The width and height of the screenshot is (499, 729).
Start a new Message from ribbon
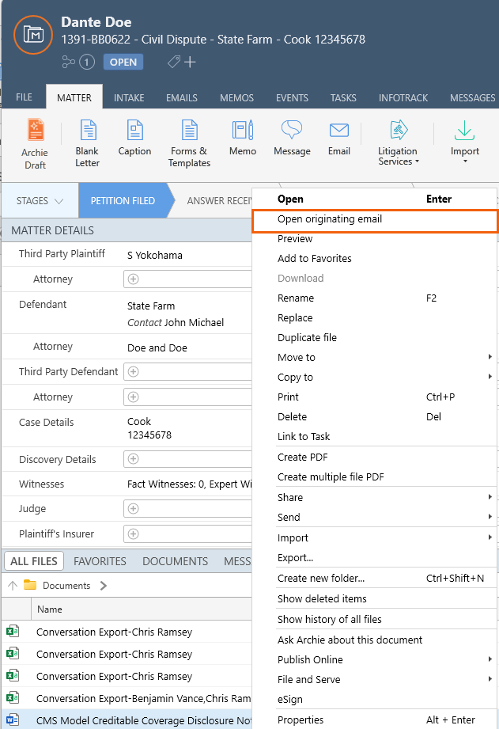pyautogui.click(x=292, y=131)
